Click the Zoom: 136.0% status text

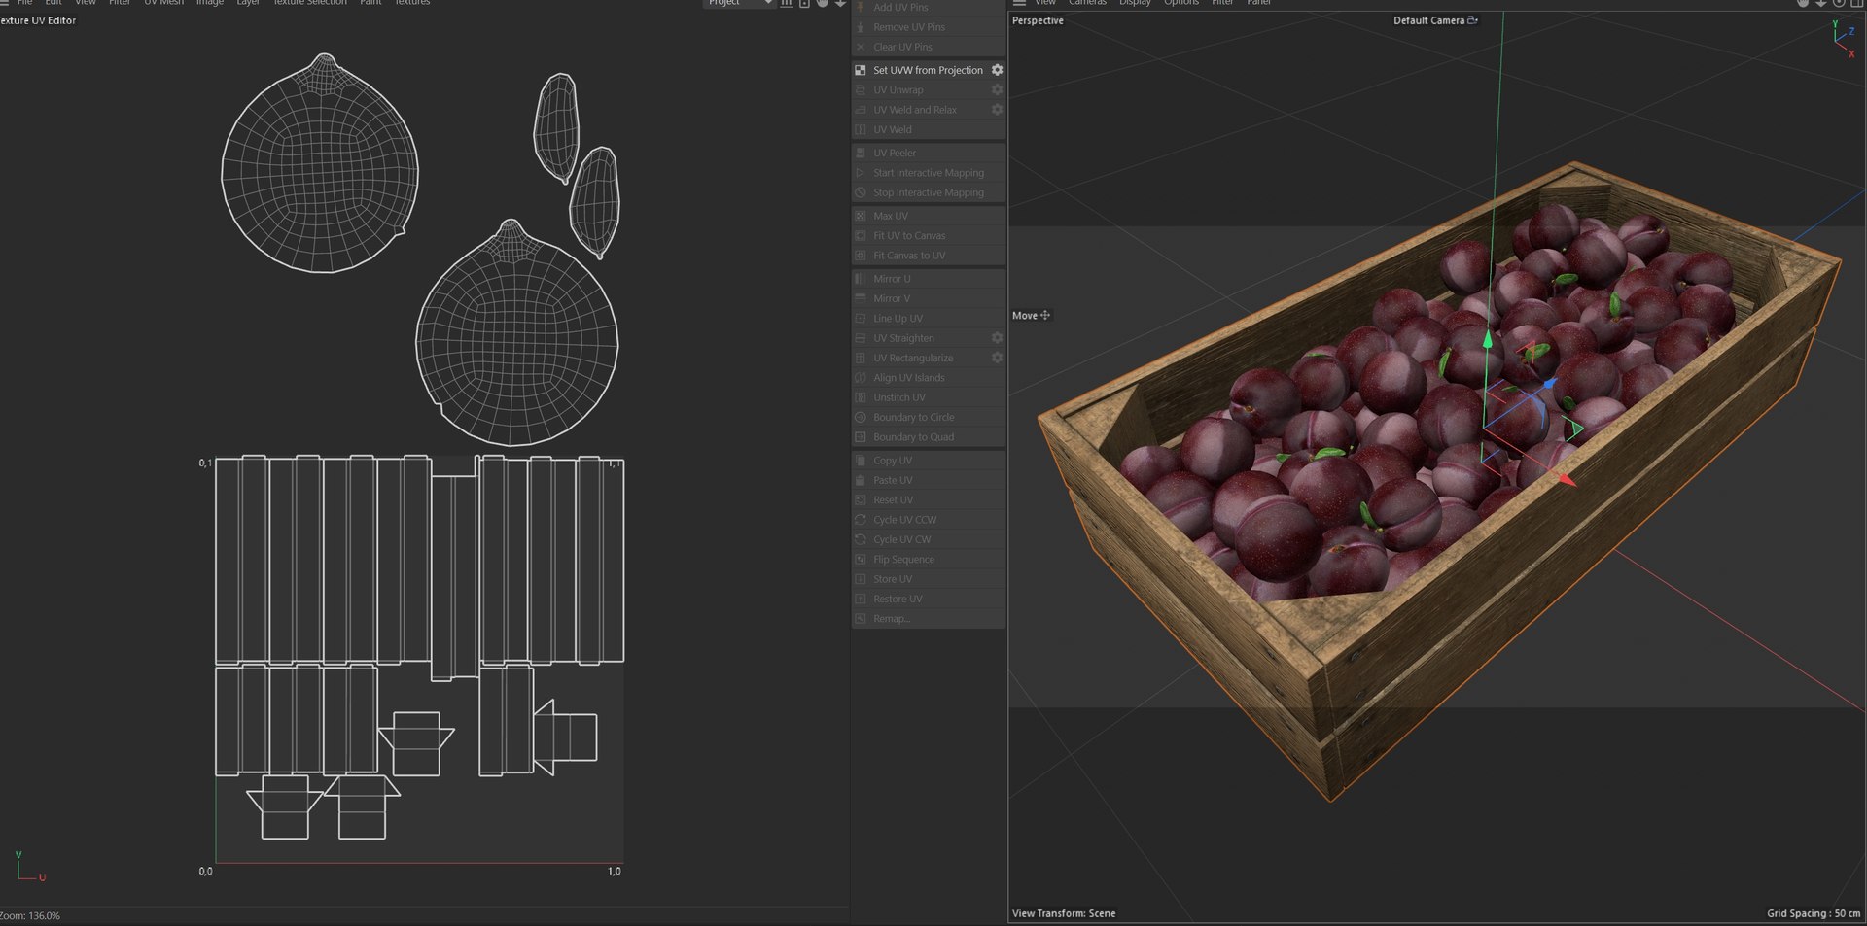tap(30, 915)
